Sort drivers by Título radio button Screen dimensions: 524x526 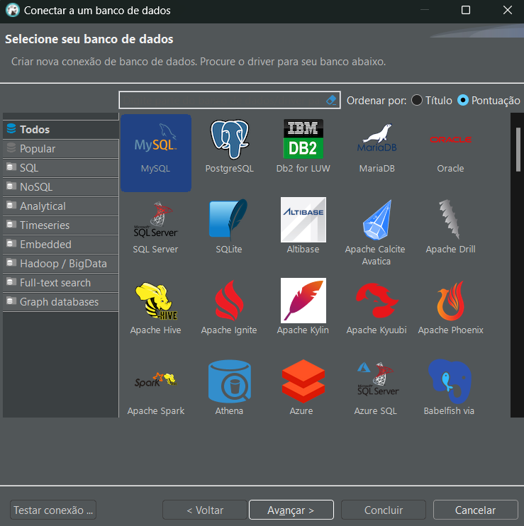click(417, 101)
